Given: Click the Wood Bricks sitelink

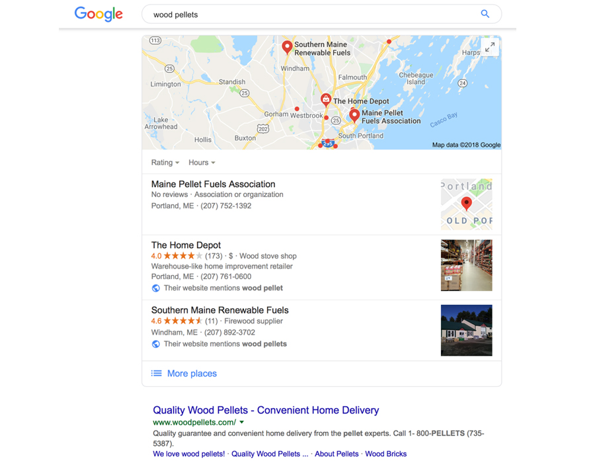Looking at the screenshot, I should [386, 454].
